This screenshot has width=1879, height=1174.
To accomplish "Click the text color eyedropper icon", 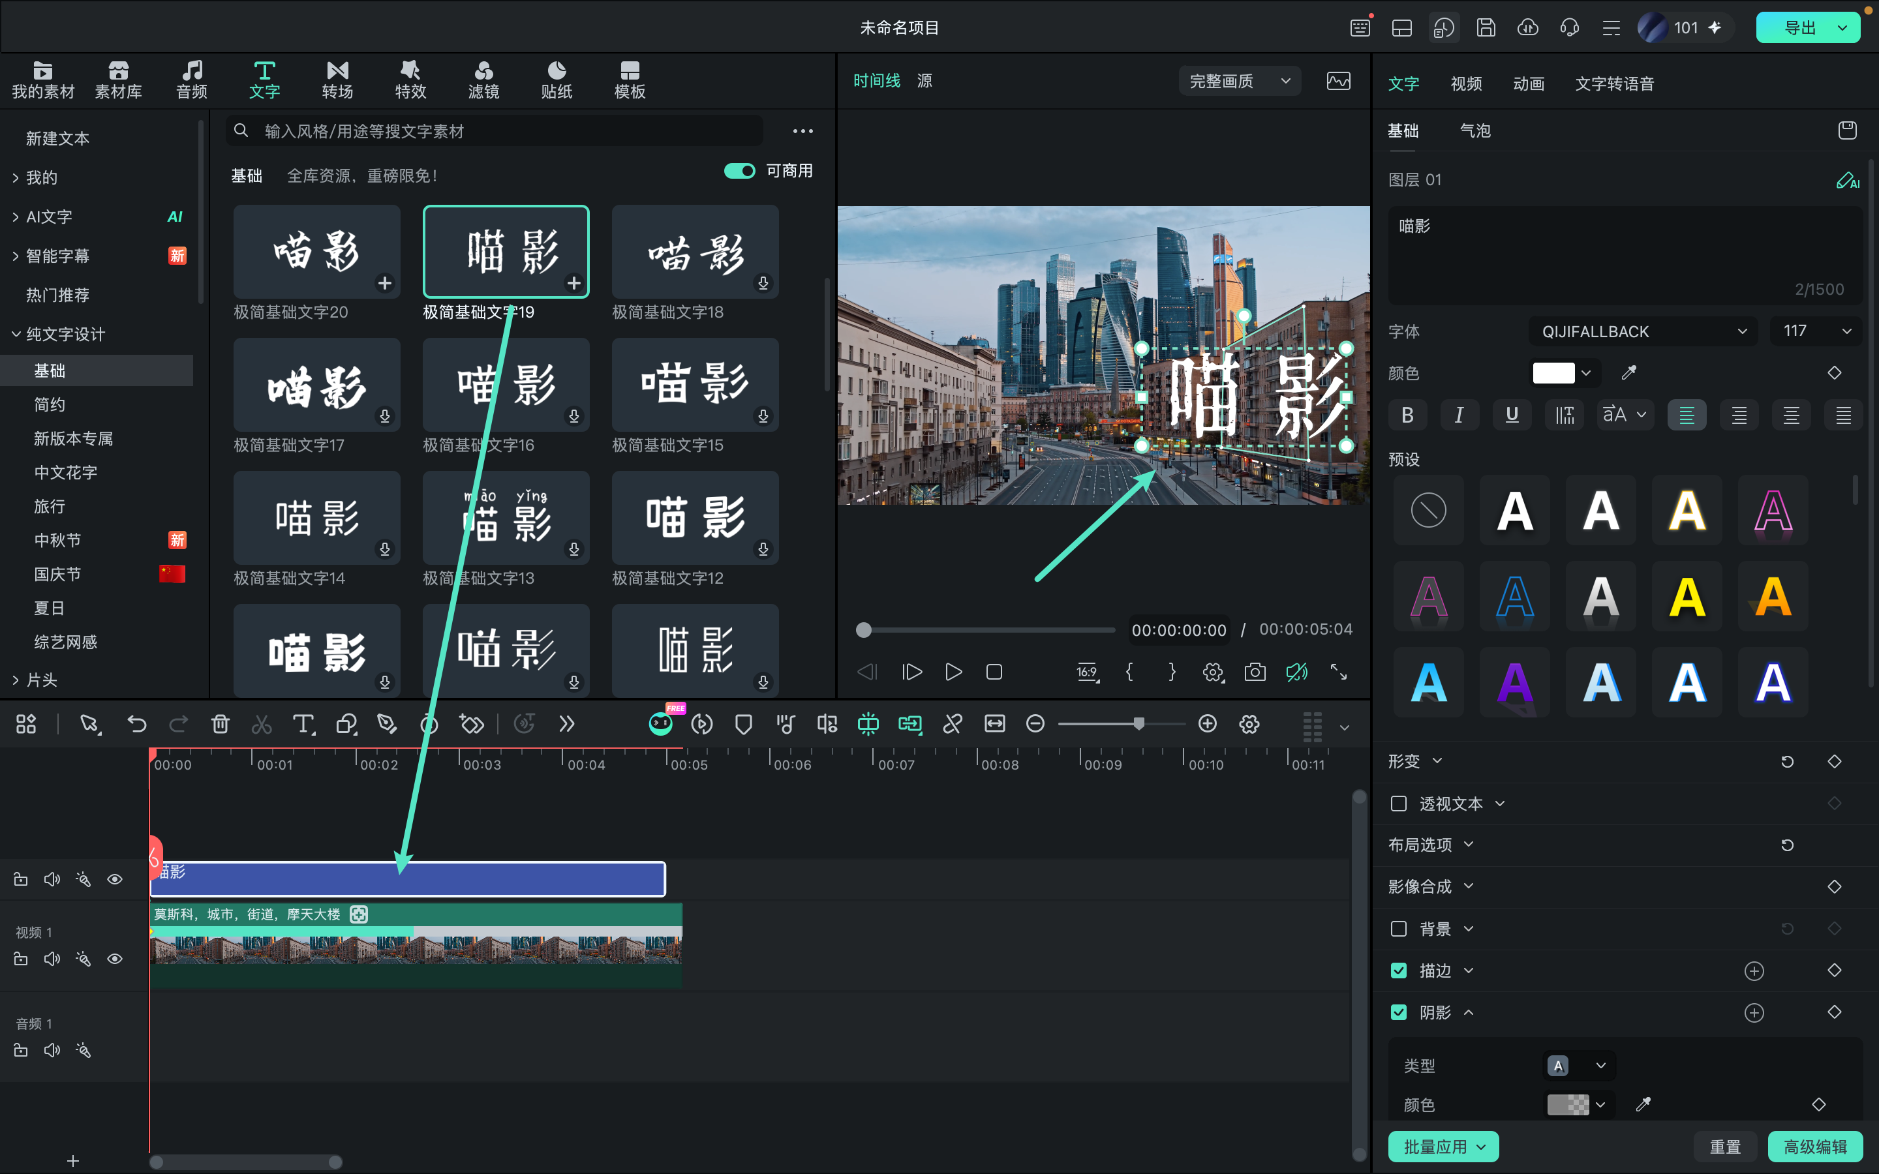I will coord(1629,372).
